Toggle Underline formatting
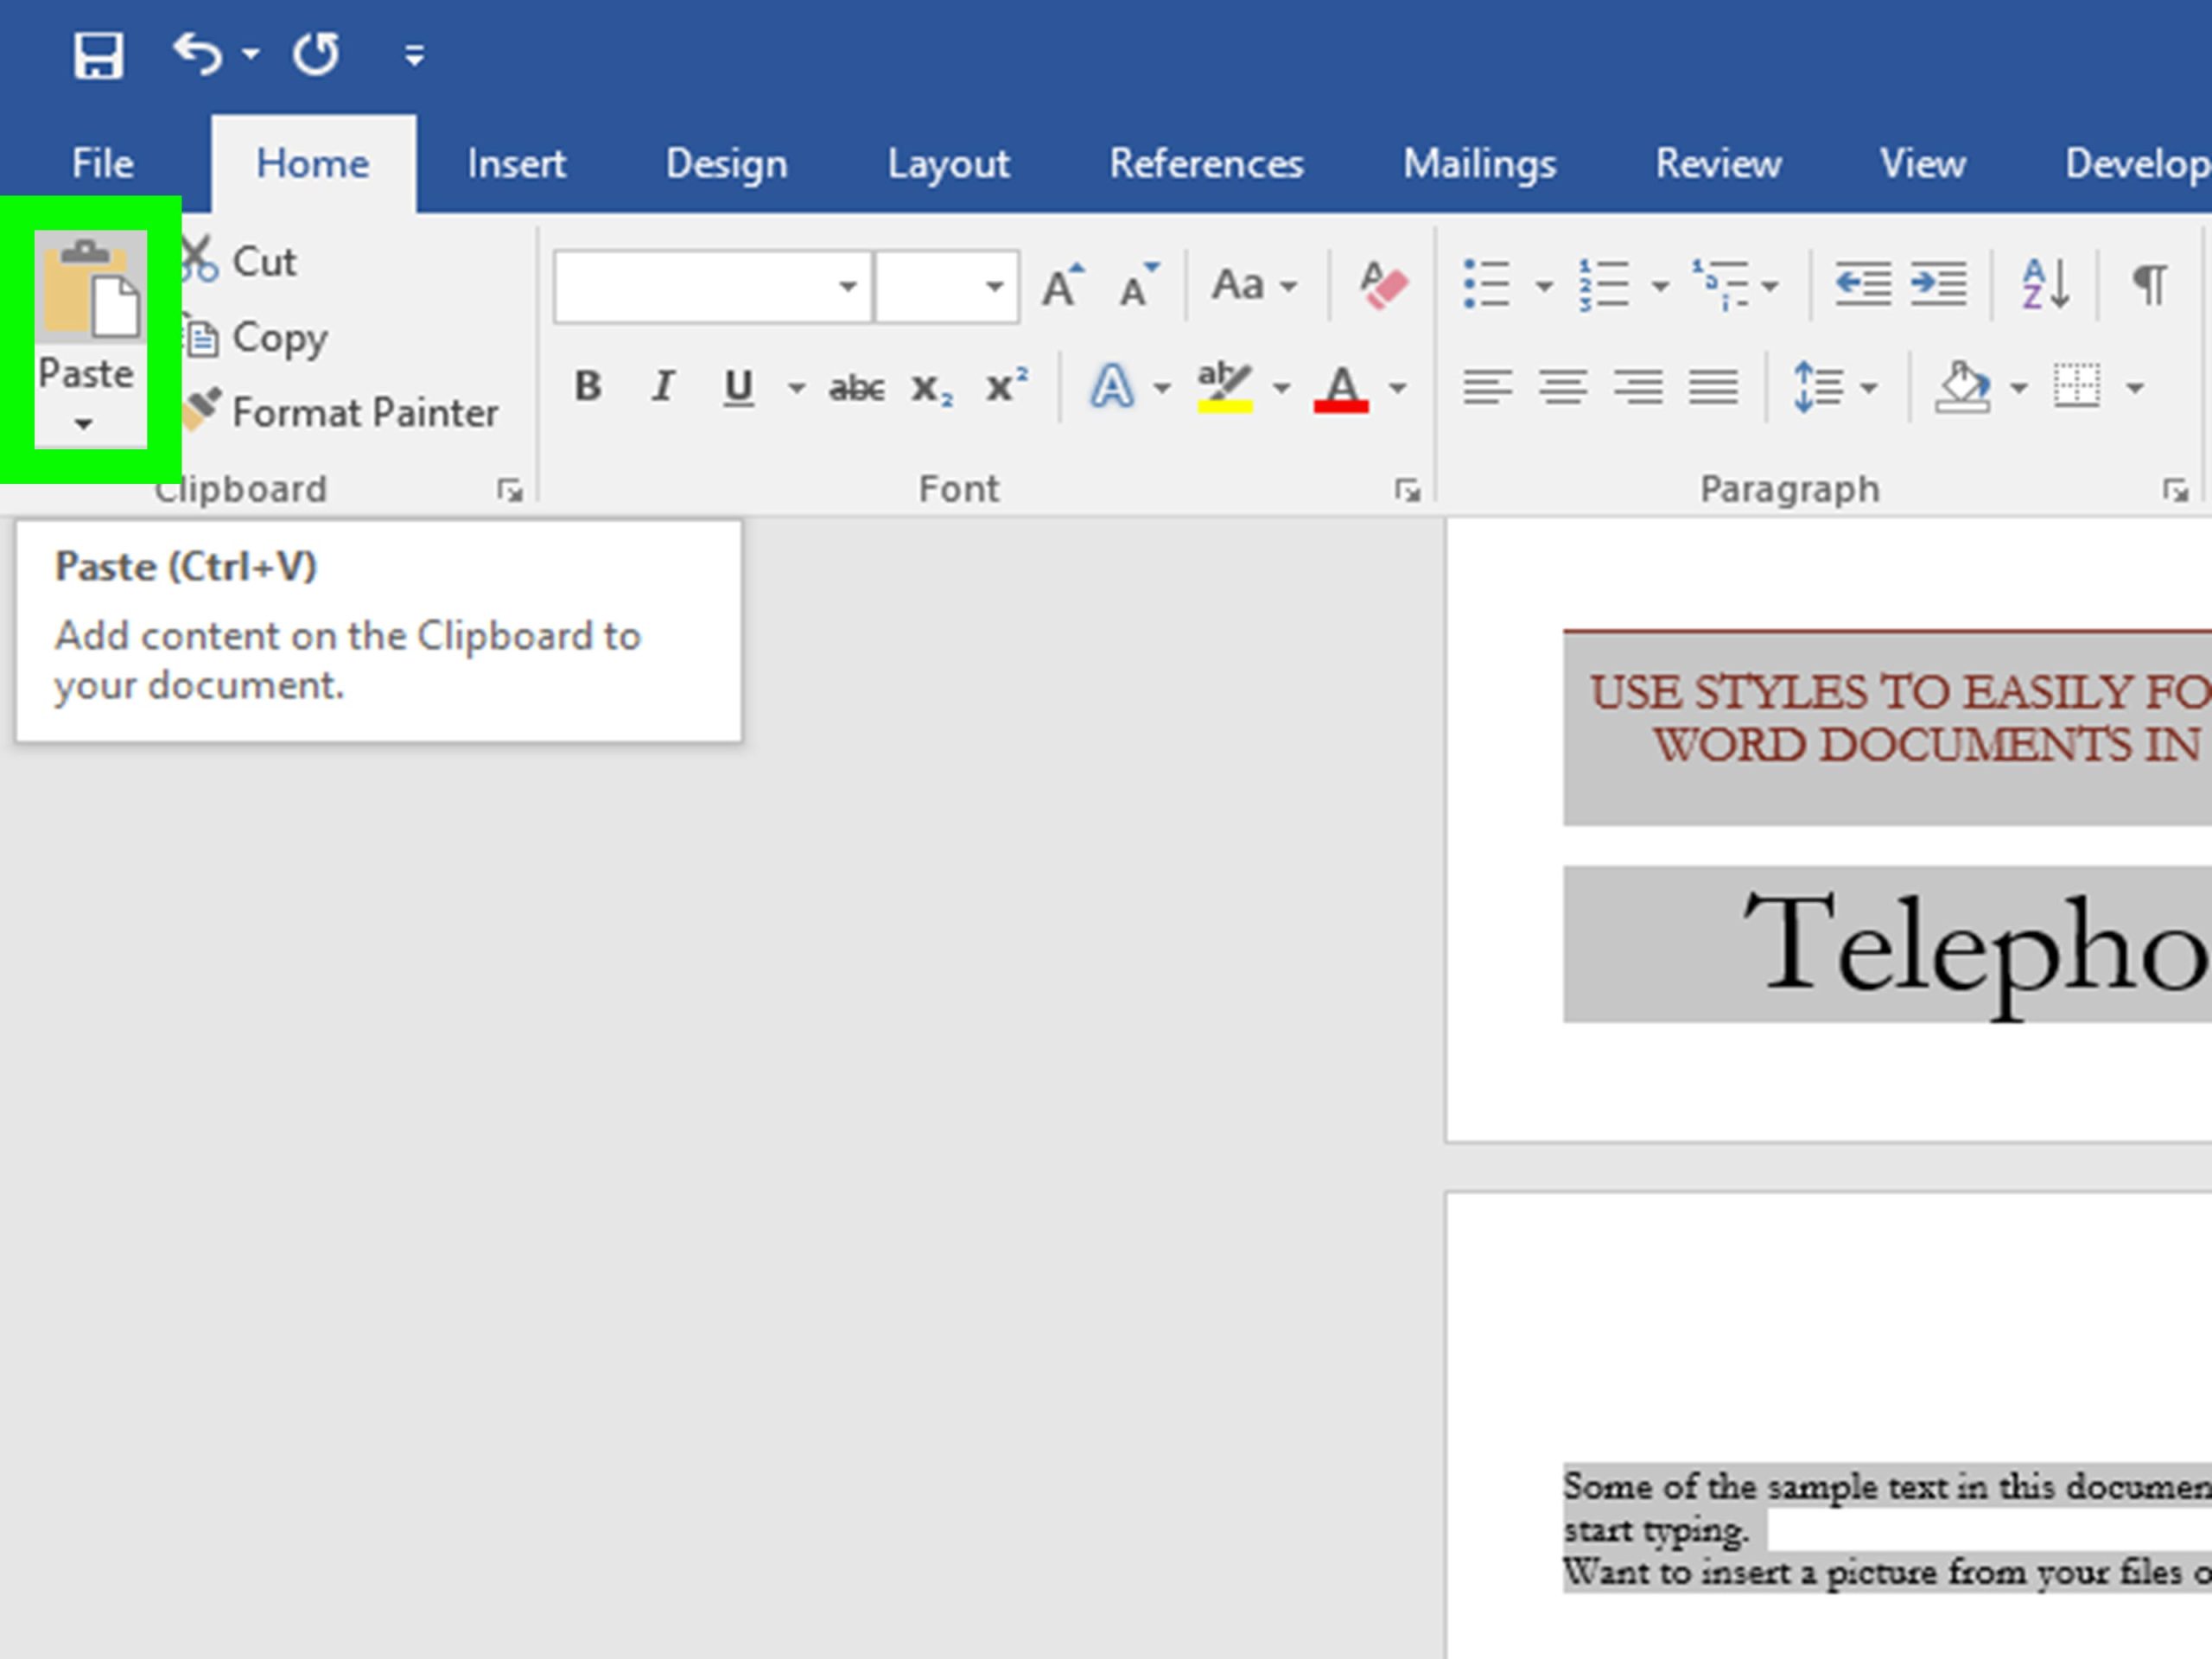The height and width of the screenshot is (1659, 2212). [x=738, y=387]
